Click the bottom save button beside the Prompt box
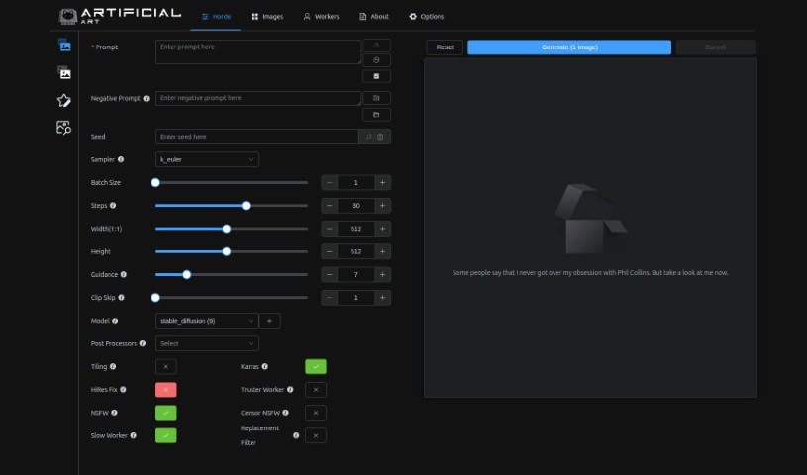Image resolution: width=807 pixels, height=475 pixels. pos(376,76)
